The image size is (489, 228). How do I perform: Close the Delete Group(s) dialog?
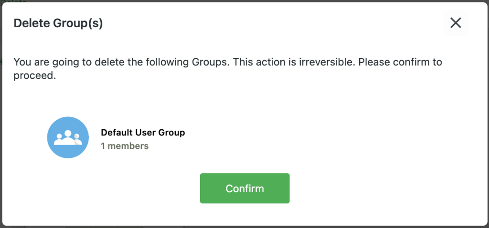pyautogui.click(x=456, y=23)
